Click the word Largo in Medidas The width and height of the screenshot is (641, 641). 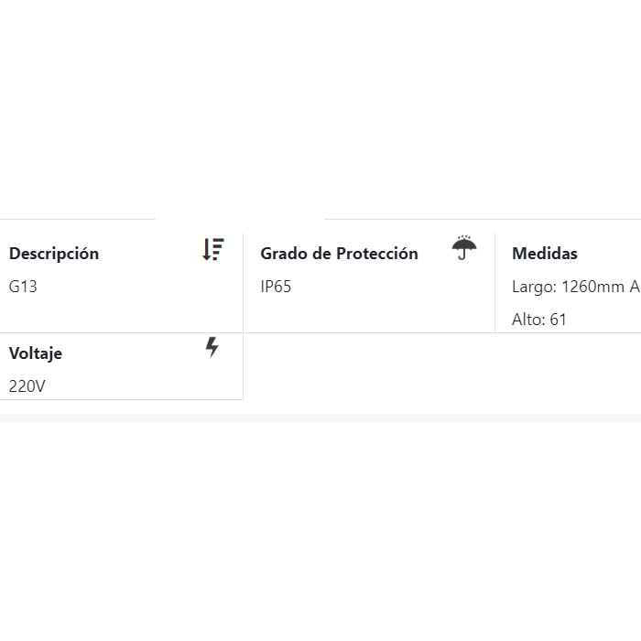click(x=532, y=287)
